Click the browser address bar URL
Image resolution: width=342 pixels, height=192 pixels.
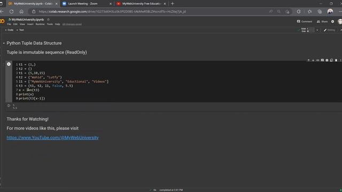coord(112,12)
